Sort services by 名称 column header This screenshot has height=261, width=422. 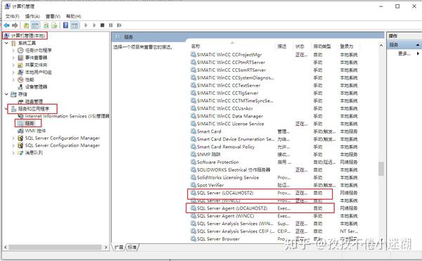pyautogui.click(x=196, y=46)
